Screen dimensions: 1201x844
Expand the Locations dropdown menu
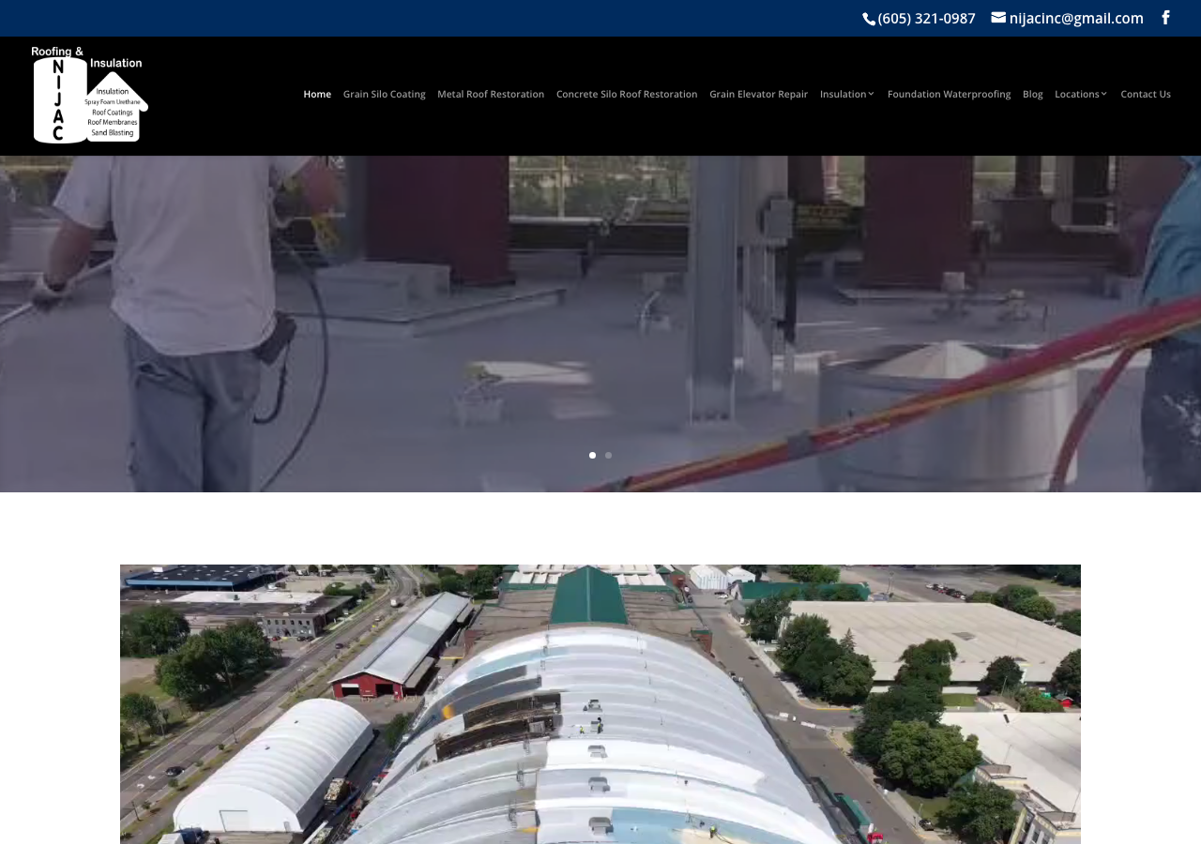point(1081,94)
